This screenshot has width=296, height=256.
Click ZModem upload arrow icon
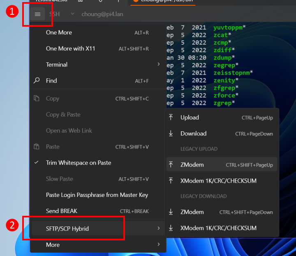click(171, 165)
